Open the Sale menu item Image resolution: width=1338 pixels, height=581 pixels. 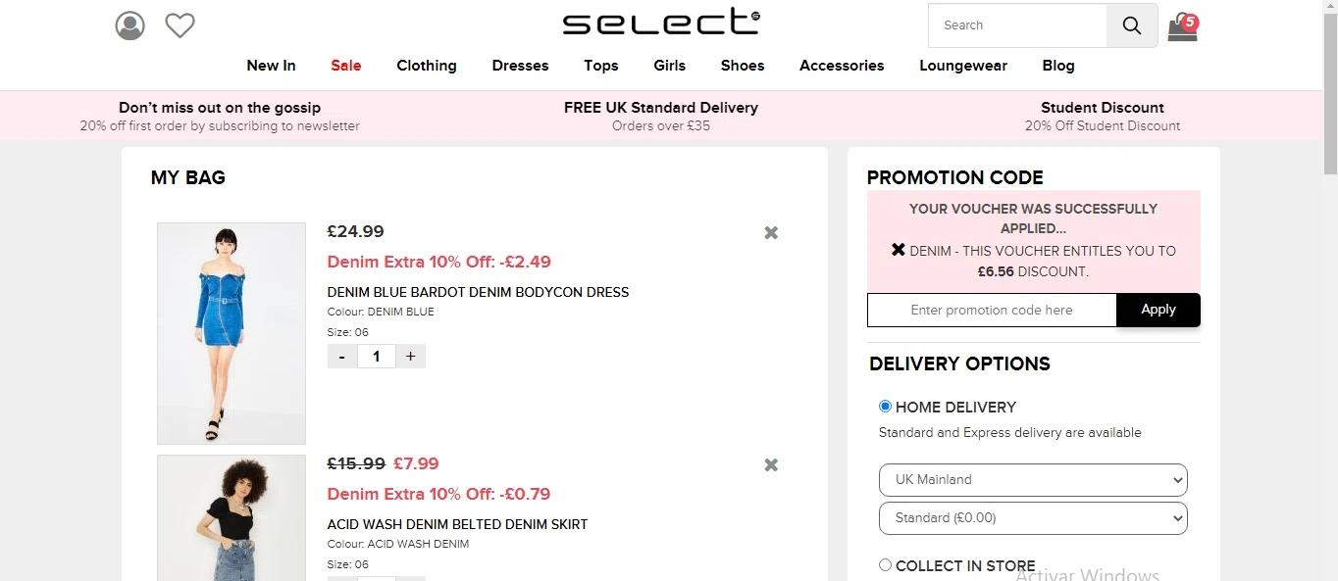tap(346, 66)
